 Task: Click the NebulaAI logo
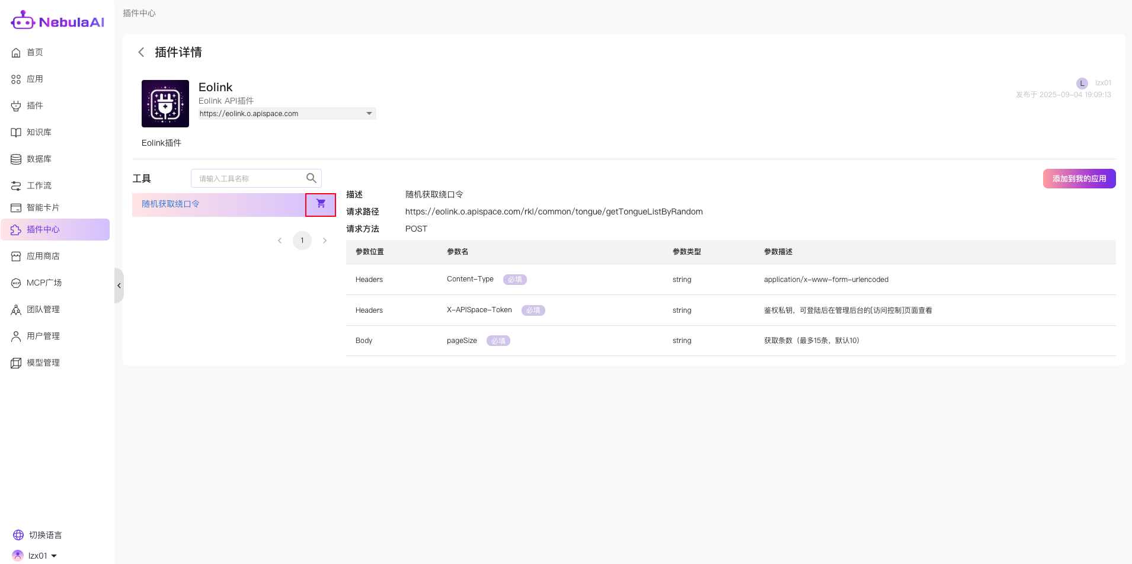pyautogui.click(x=57, y=21)
